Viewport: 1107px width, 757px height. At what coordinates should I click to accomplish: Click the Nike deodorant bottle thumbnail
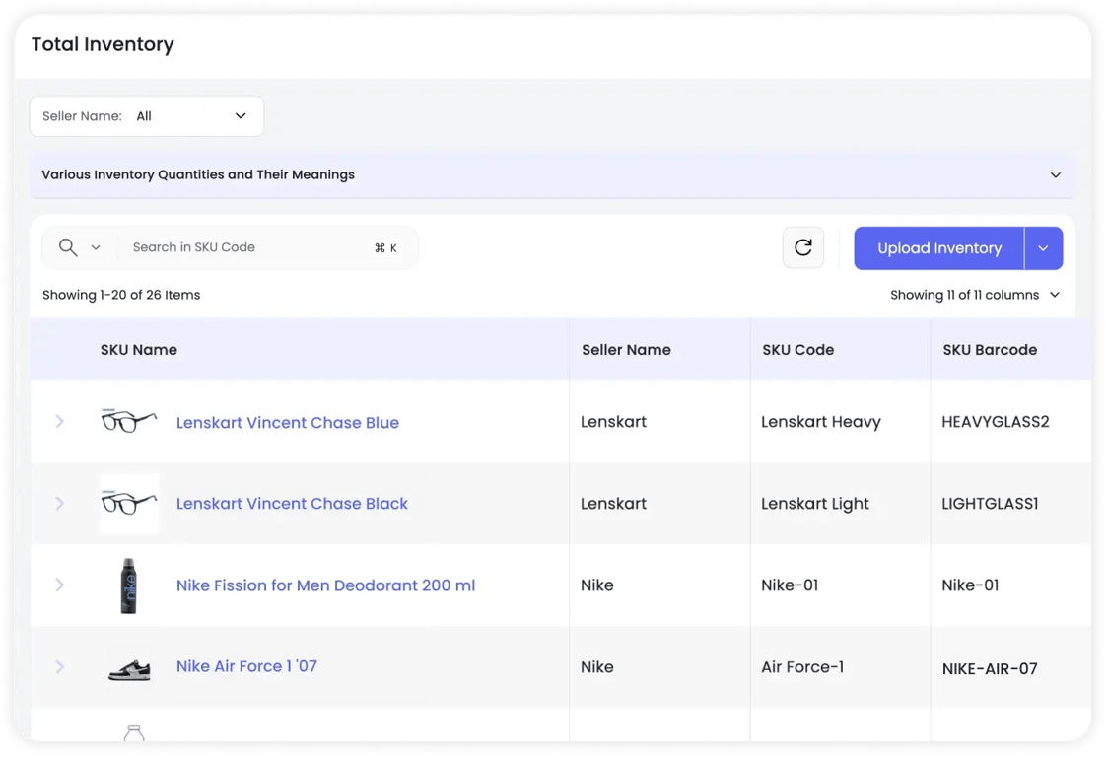(128, 585)
